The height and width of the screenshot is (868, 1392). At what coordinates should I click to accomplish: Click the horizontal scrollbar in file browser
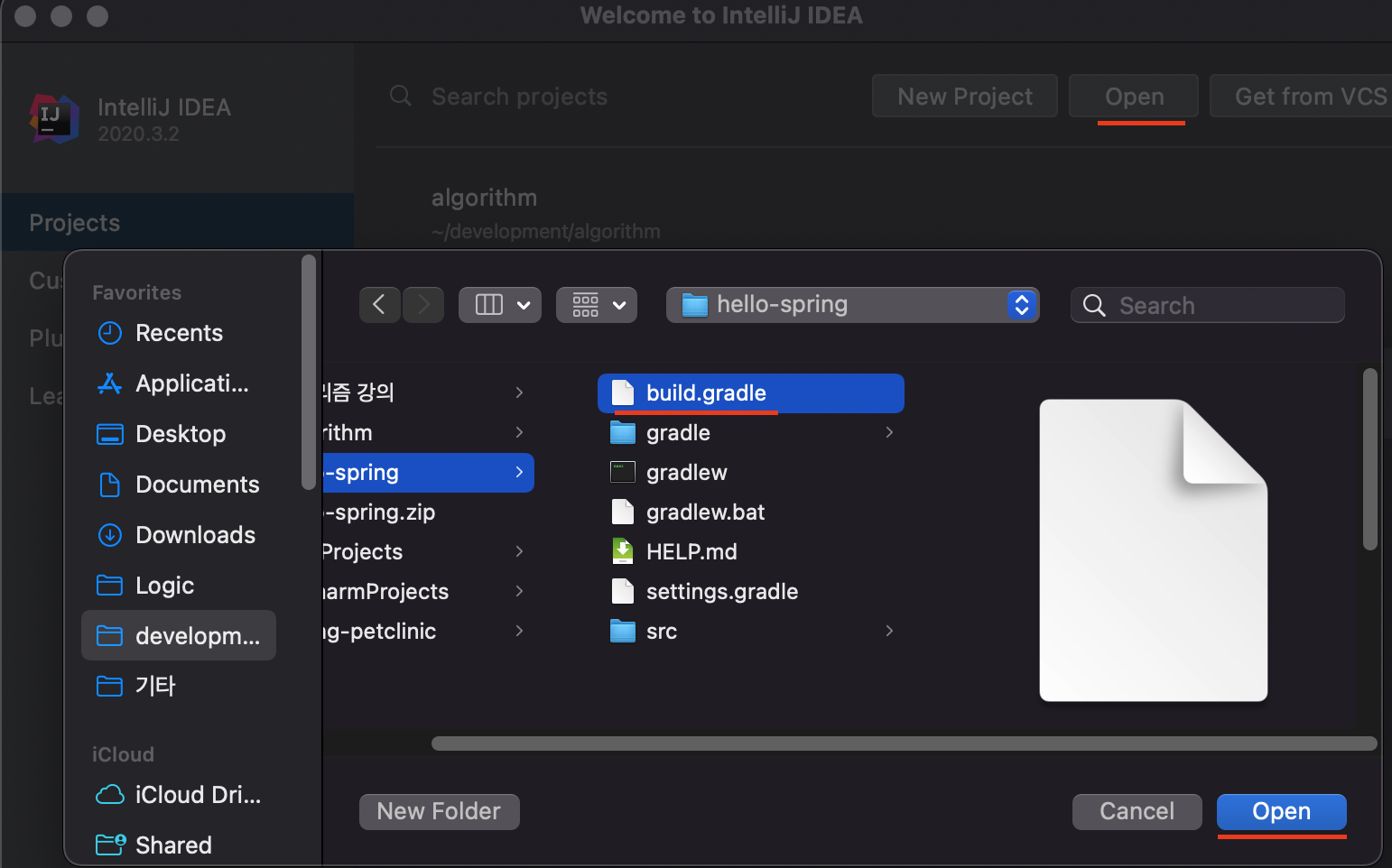coord(904,743)
